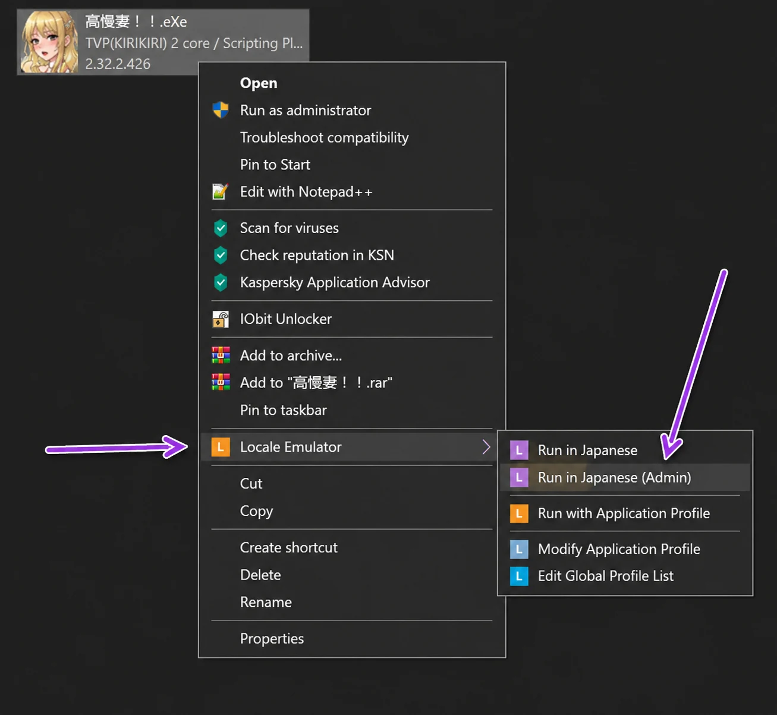Viewport: 777px width, 715px height.
Task: Select Cut from the context menu
Action: coord(352,484)
